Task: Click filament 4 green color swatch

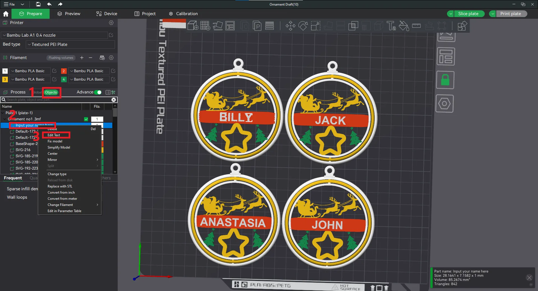Action: 64,79
